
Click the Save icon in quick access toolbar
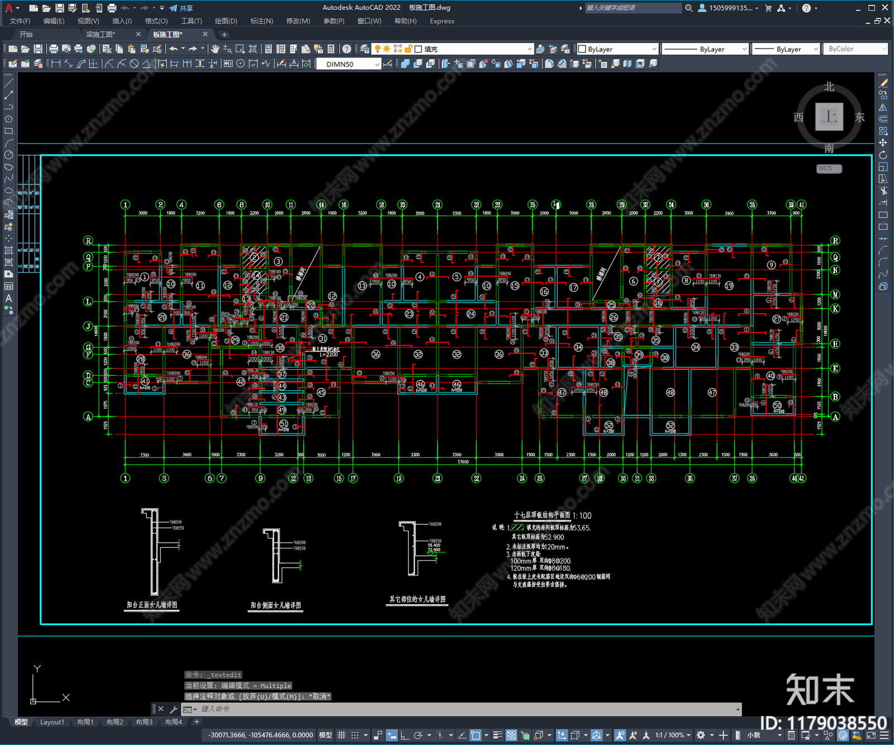pos(60,8)
